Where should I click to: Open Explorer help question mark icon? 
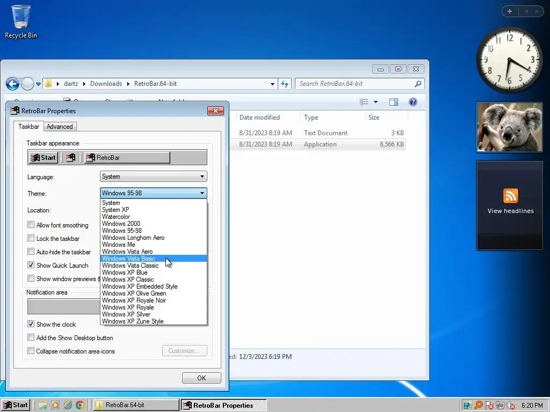[x=413, y=102]
